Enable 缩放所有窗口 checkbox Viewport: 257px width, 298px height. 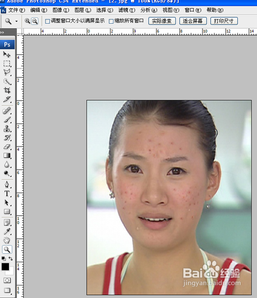[x=111, y=21]
